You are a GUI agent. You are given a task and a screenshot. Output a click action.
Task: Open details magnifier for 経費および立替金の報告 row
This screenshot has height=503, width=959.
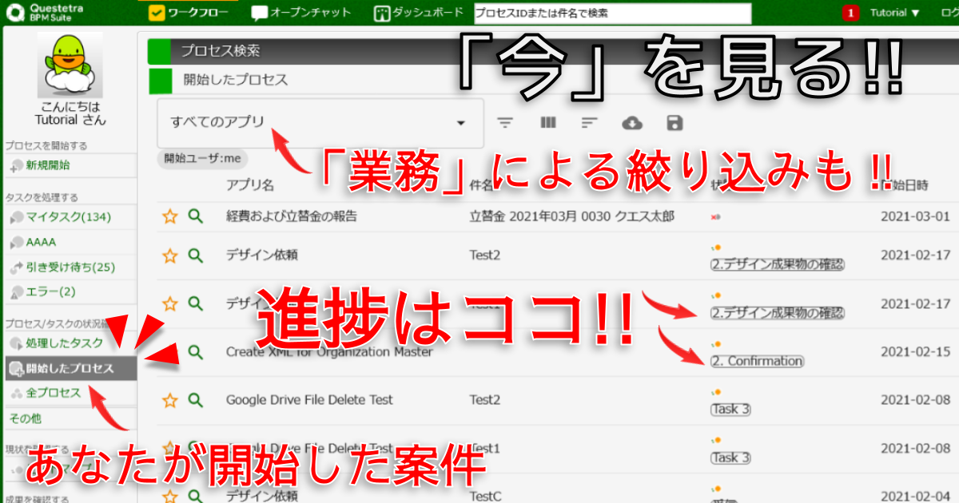point(195,216)
